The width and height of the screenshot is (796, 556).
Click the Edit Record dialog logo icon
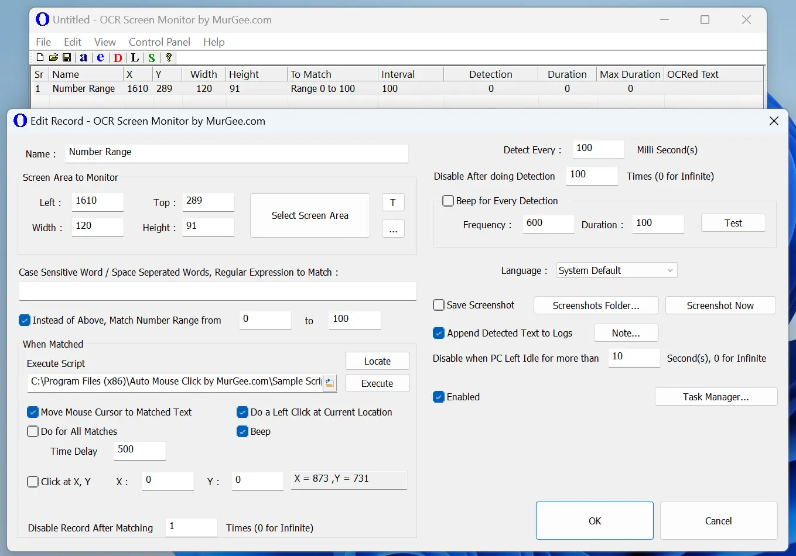tap(21, 121)
